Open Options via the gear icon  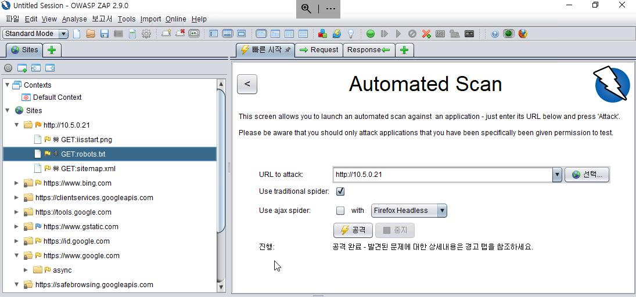coord(146,34)
